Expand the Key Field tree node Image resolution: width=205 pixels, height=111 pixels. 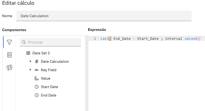coord(30,70)
